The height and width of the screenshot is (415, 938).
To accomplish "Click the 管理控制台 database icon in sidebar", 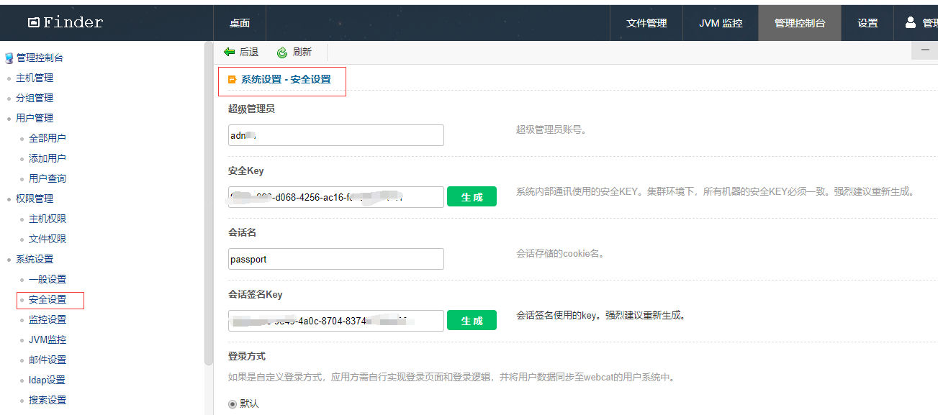I will [x=9, y=58].
